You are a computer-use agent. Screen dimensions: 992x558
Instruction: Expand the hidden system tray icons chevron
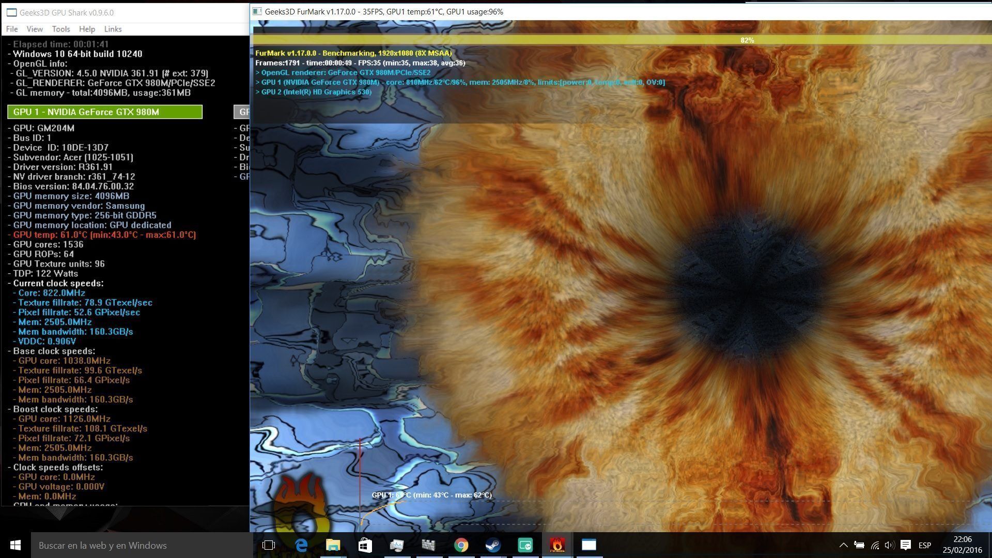843,545
